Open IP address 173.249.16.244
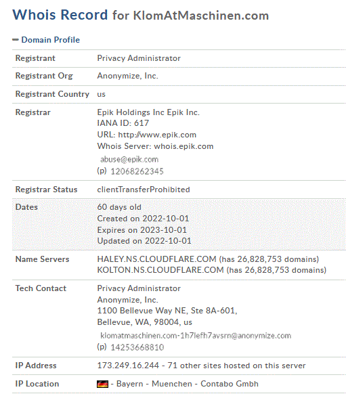 click(x=128, y=366)
